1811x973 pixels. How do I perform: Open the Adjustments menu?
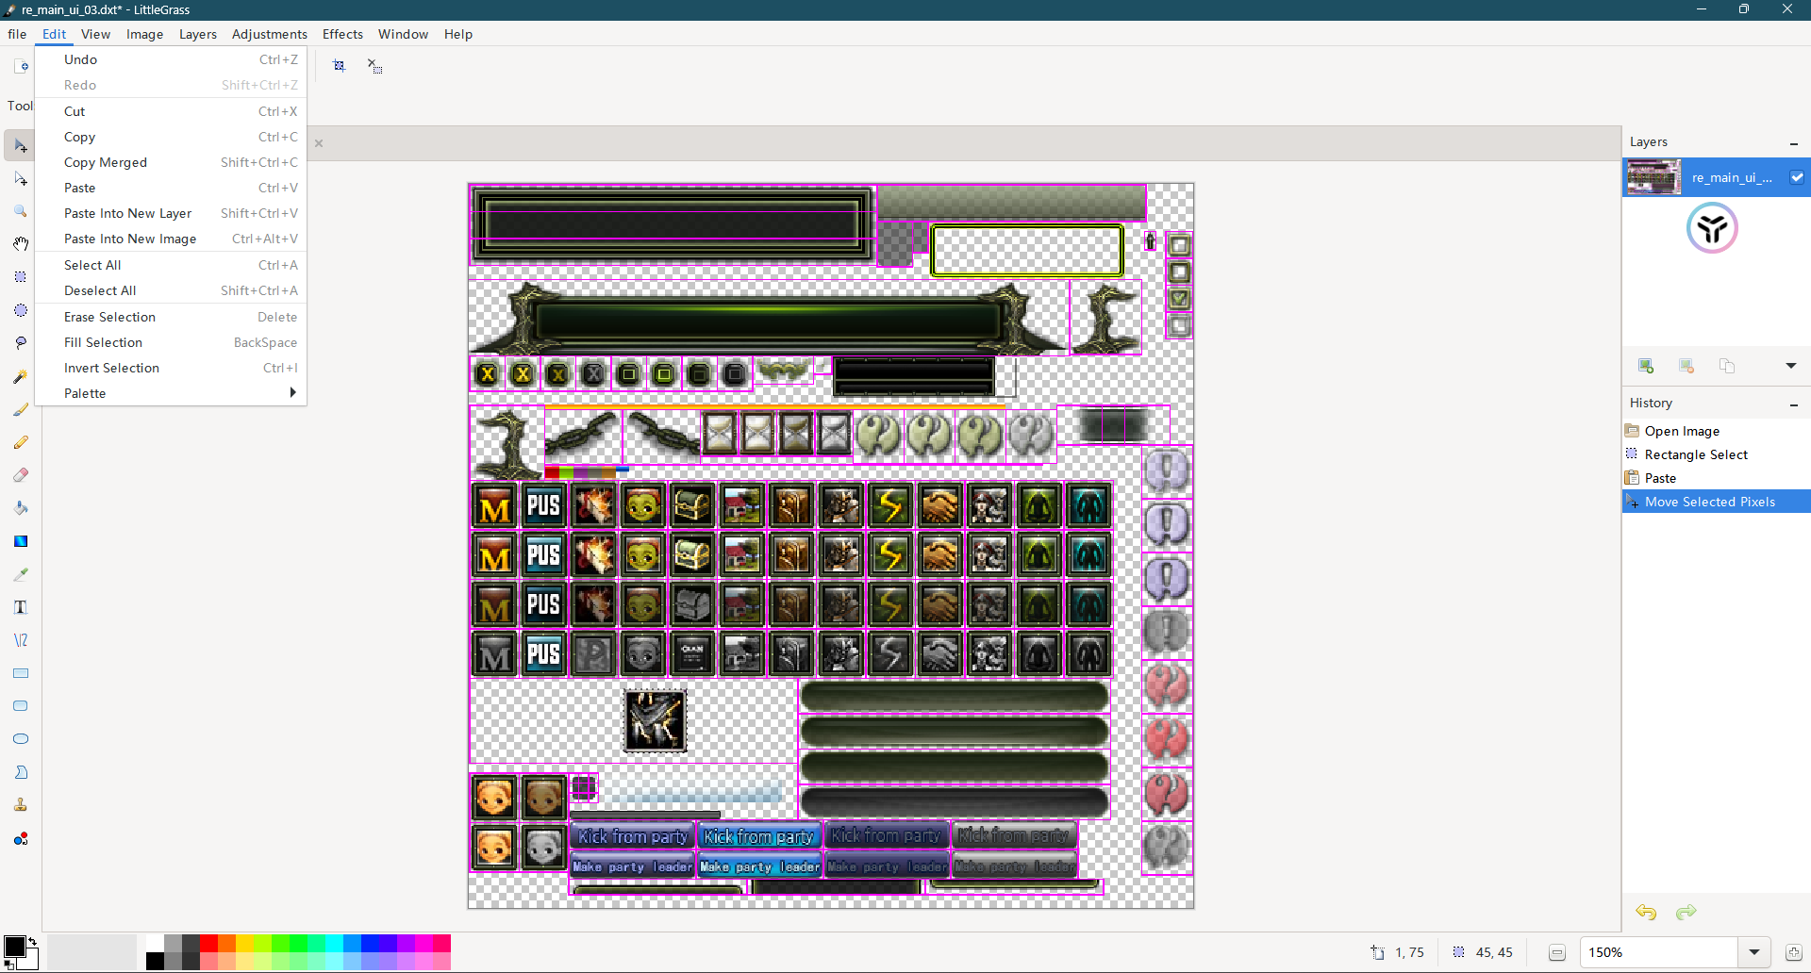(270, 34)
